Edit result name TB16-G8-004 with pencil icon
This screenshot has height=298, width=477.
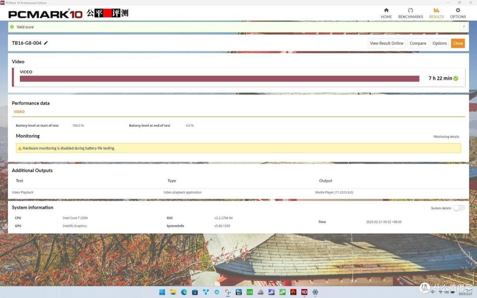(46, 43)
